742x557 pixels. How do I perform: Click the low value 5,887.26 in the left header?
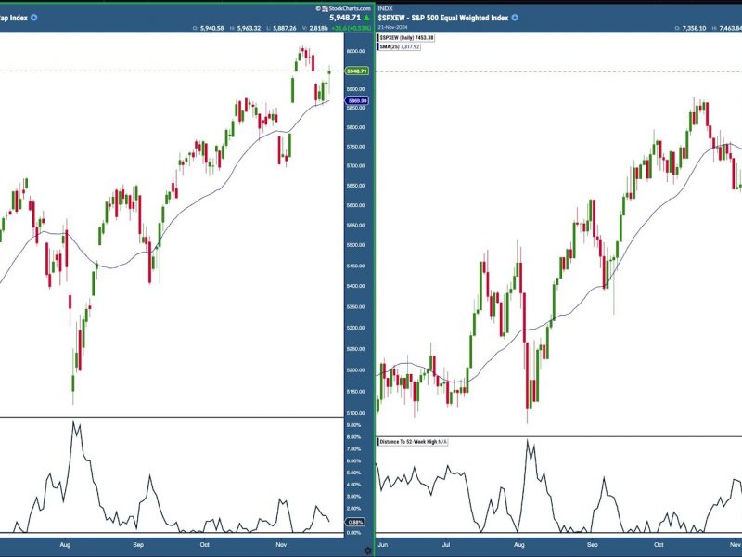pos(284,29)
